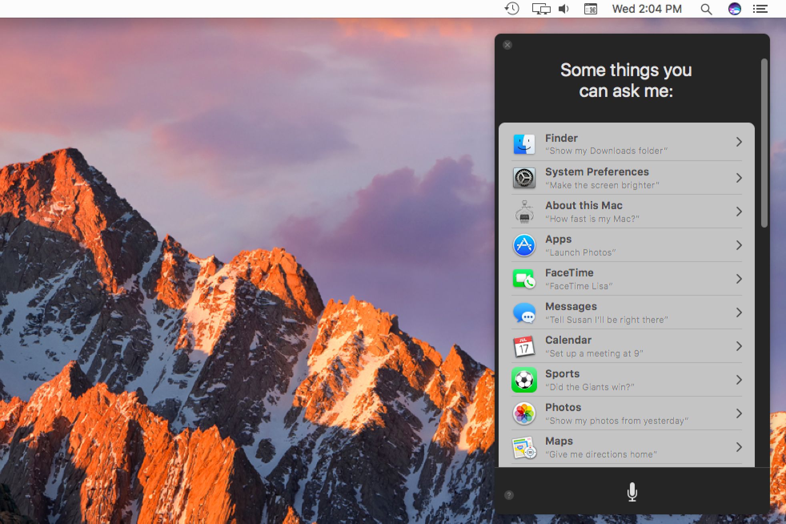Click the System Preferences gear icon
Image resolution: width=786 pixels, height=524 pixels.
point(524,178)
